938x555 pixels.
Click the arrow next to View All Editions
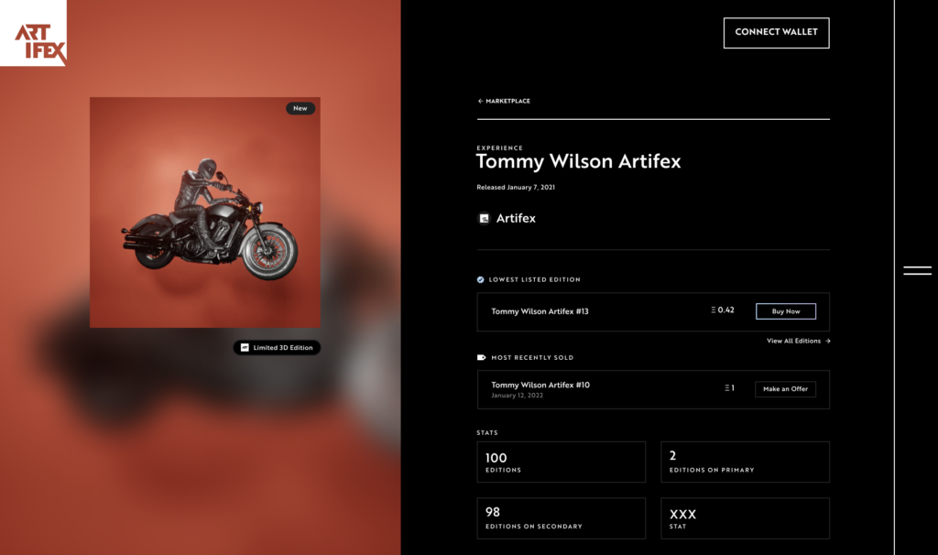[x=827, y=341]
